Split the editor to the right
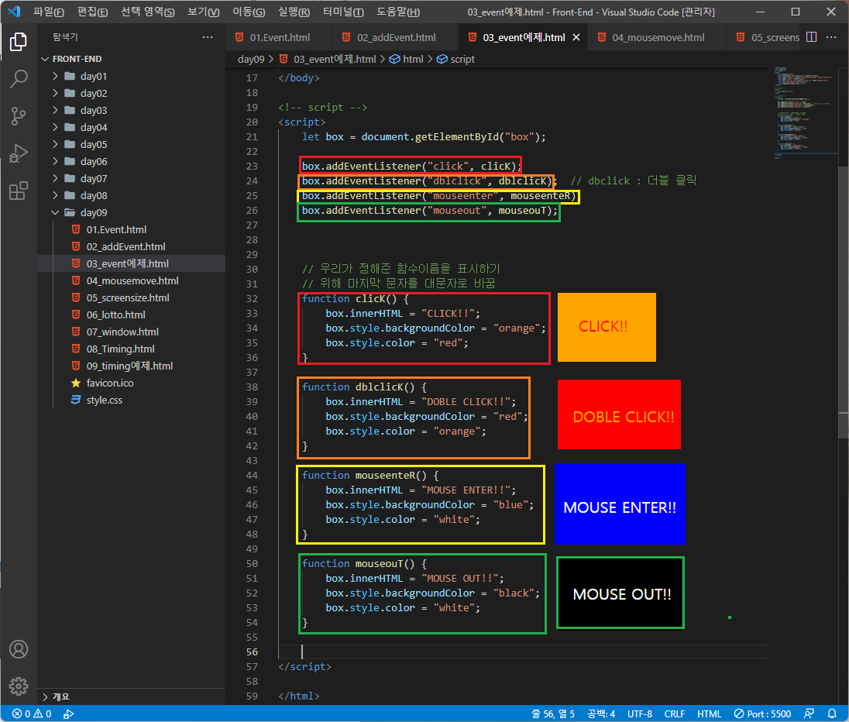The image size is (849, 722). [811, 37]
